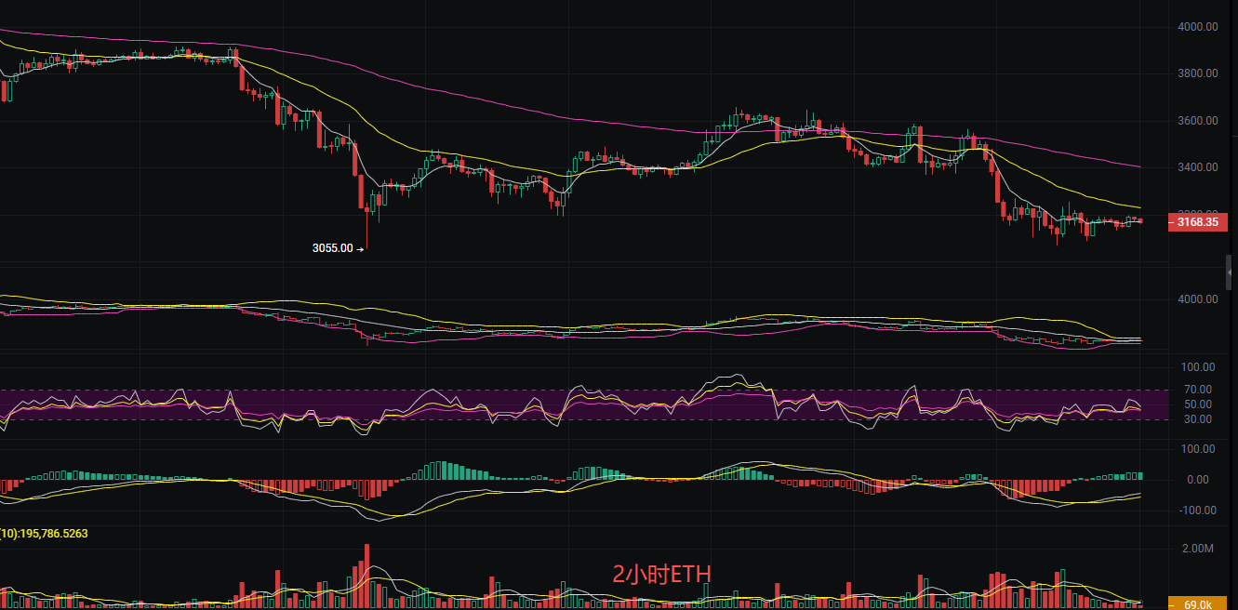Click the -100.00 MACD axis label
The height and width of the screenshot is (610, 1238).
(1196, 511)
